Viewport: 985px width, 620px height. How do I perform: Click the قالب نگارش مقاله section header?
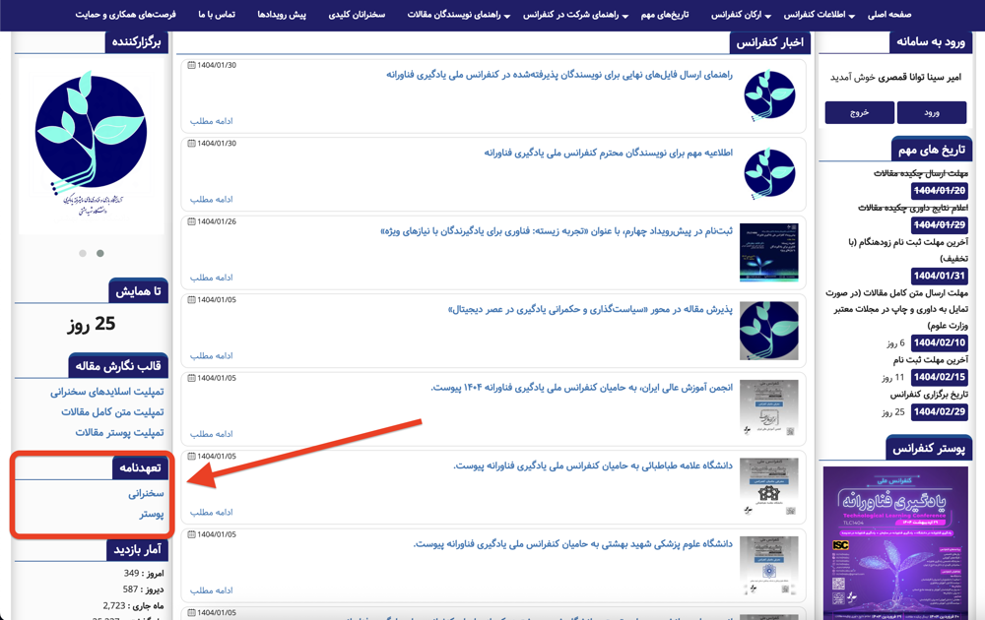(118, 366)
